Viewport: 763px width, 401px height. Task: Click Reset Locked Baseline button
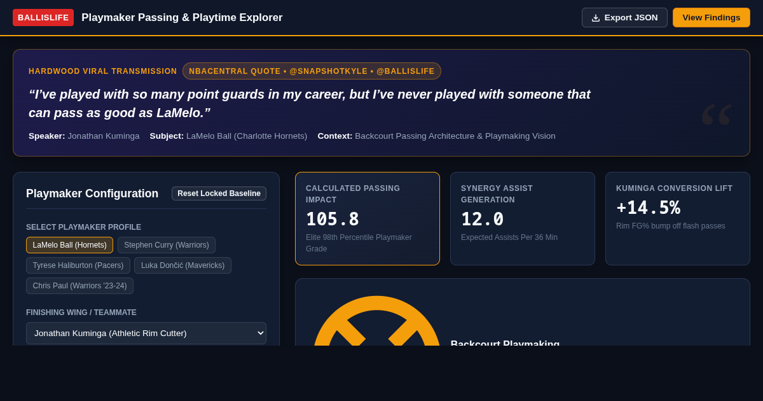click(219, 193)
